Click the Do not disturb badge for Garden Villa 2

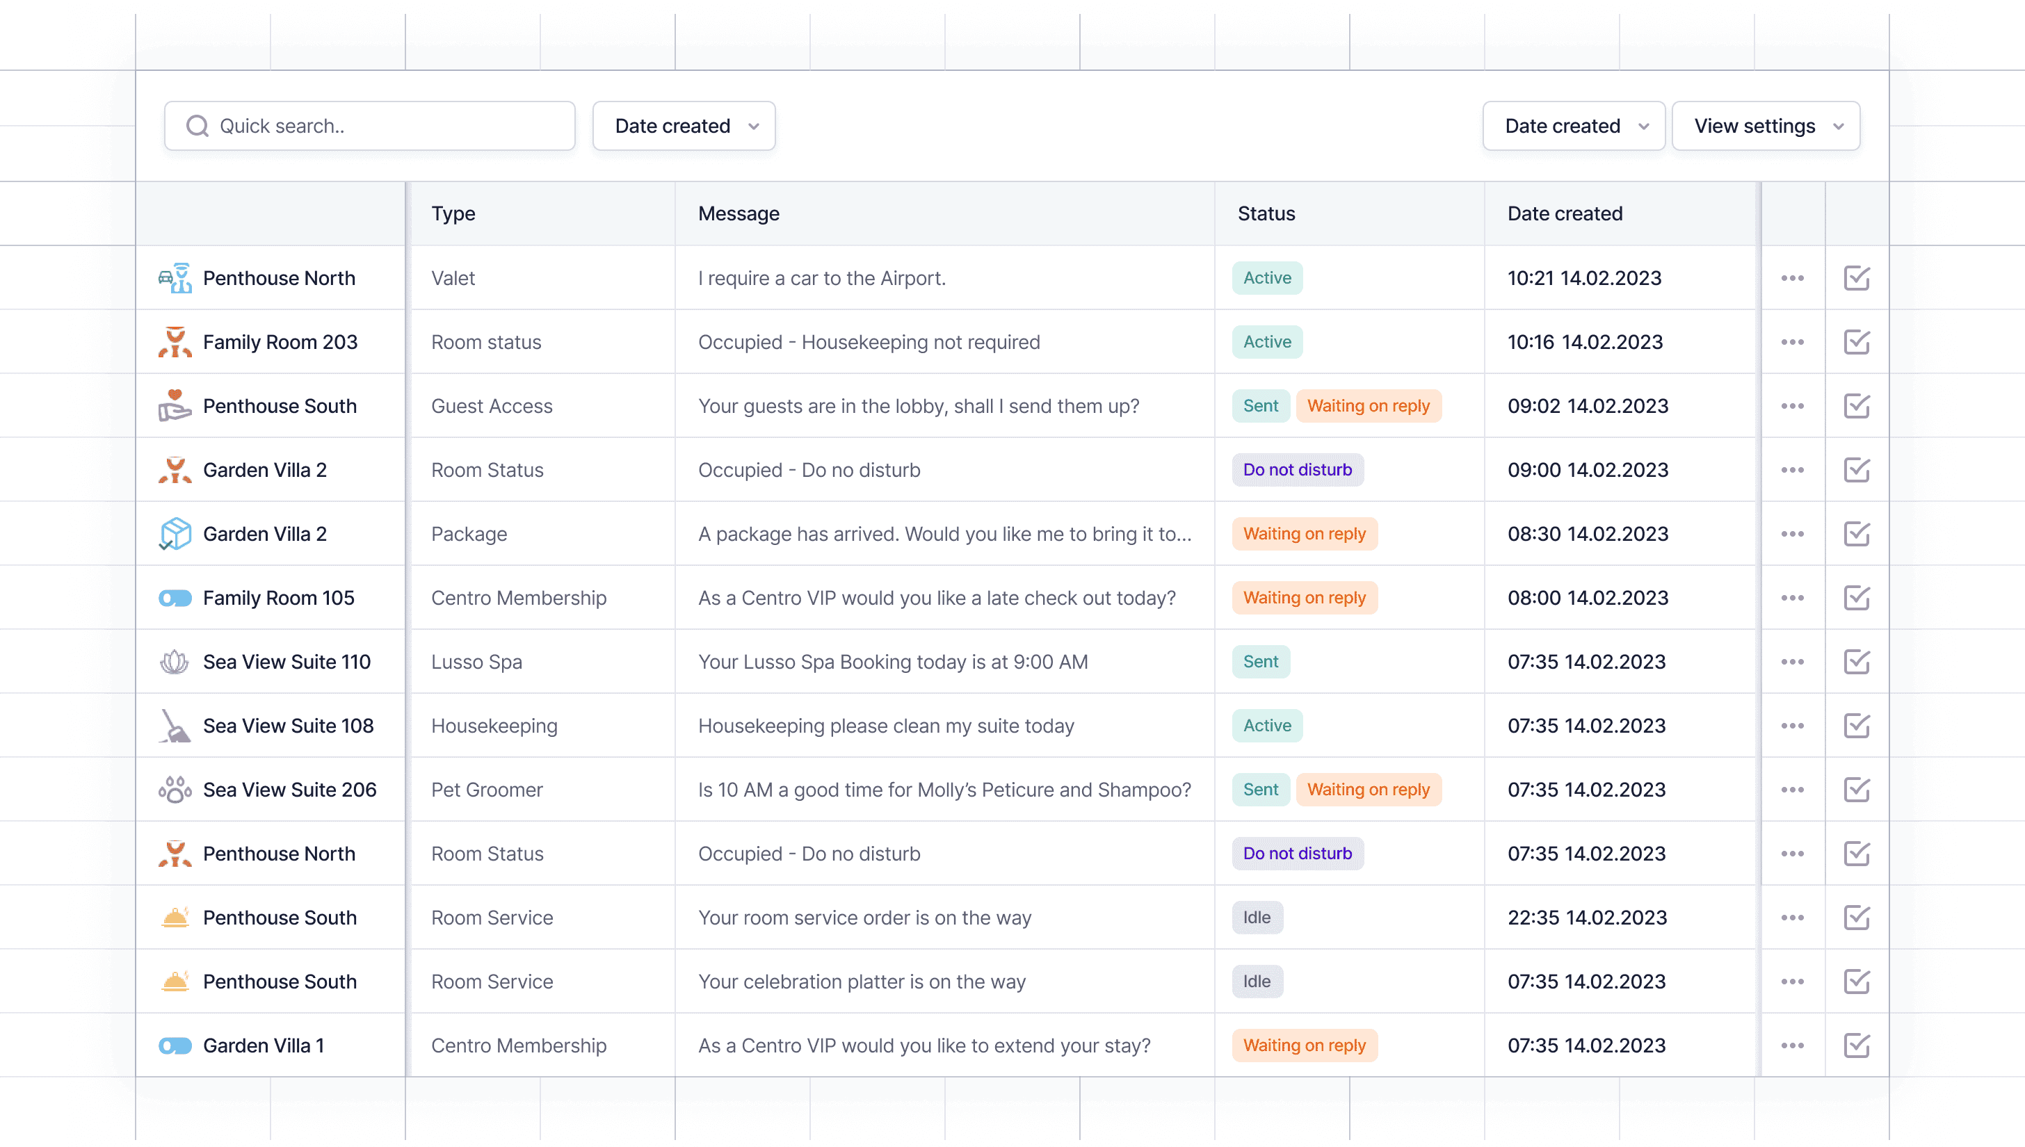[x=1297, y=471]
